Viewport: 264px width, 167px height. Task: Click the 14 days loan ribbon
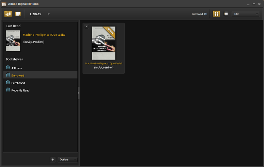[110, 31]
